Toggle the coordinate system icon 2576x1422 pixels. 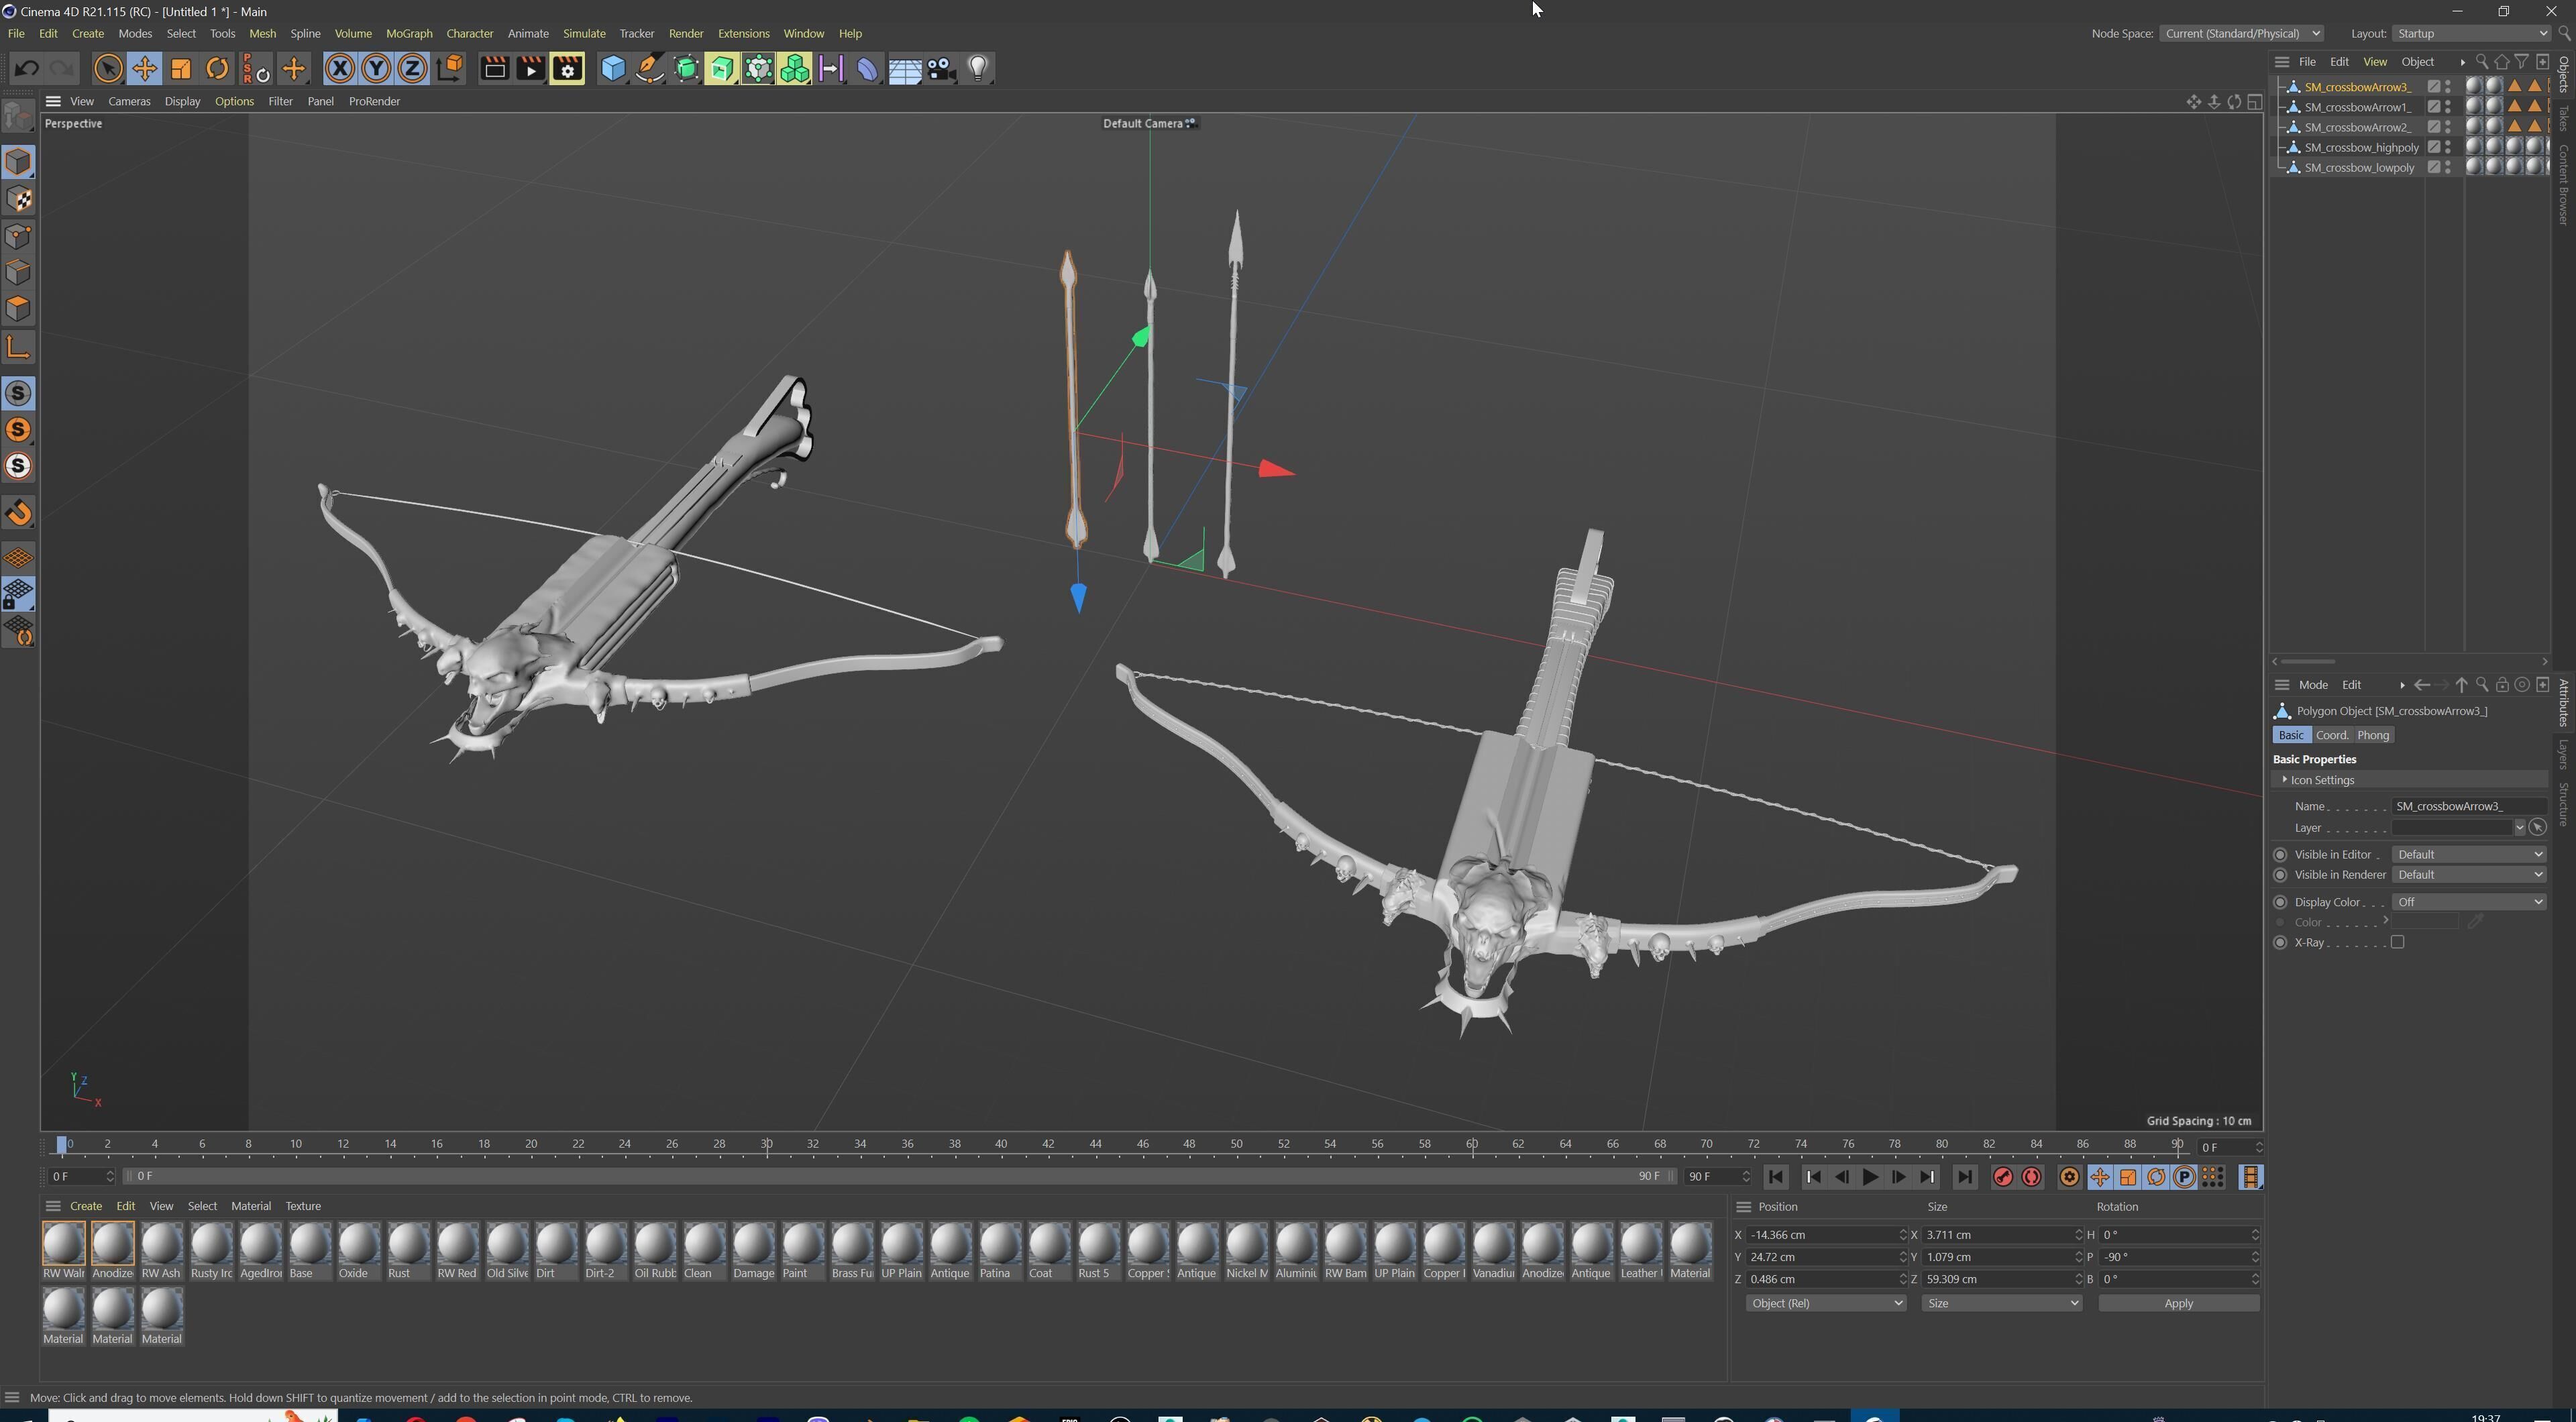pyautogui.click(x=450, y=68)
